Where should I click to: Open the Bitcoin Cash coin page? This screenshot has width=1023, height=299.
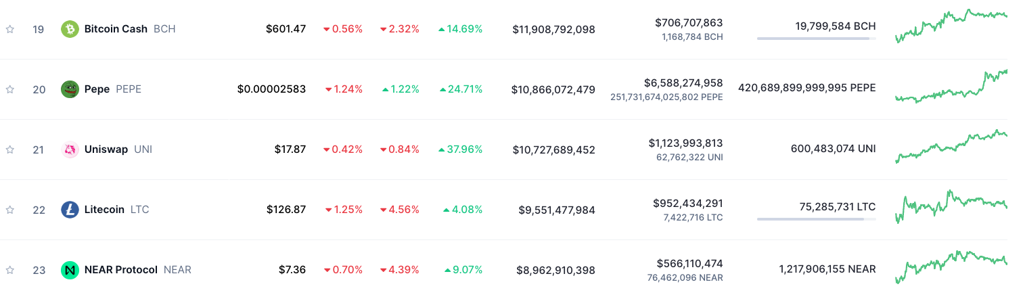116,29
